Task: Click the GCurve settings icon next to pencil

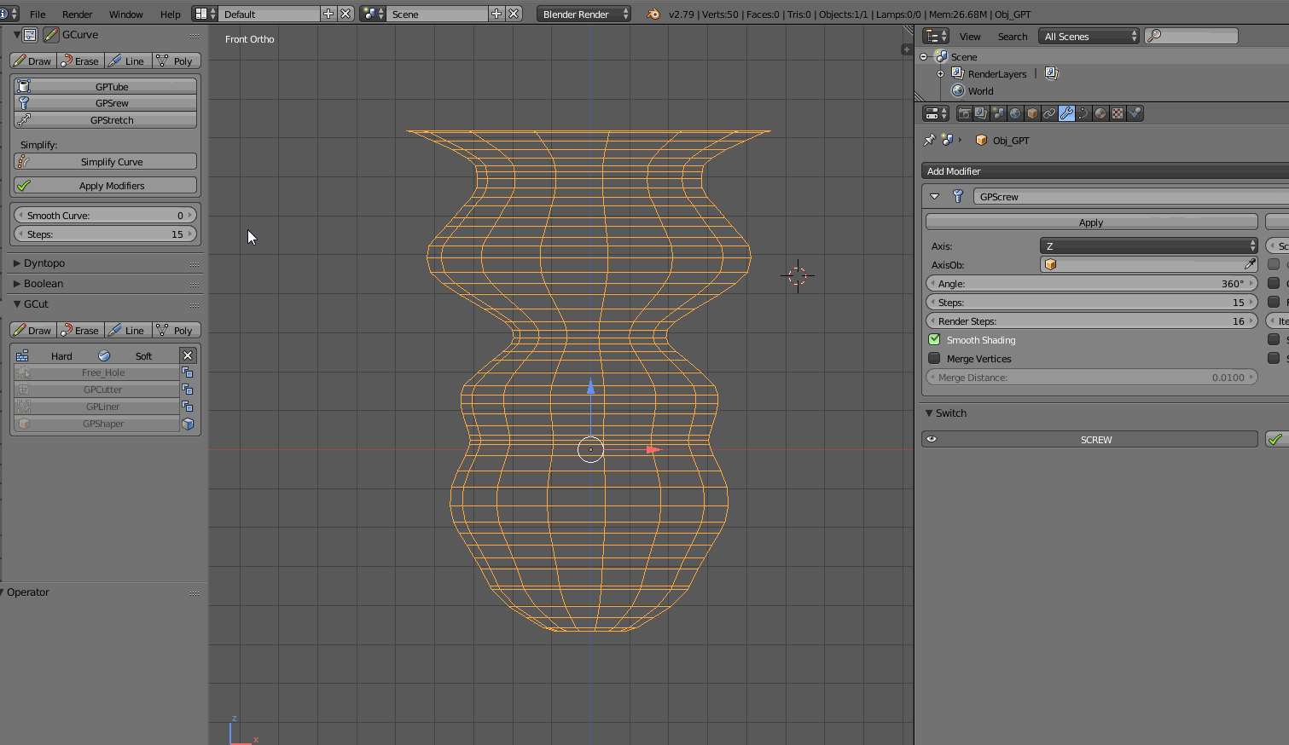Action: click(x=30, y=35)
